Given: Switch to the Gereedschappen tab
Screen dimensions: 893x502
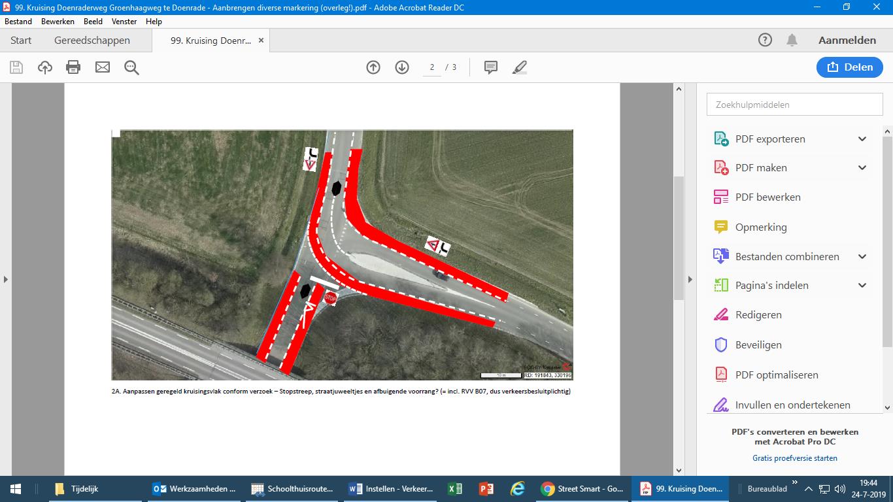Looking at the screenshot, I should [92, 41].
